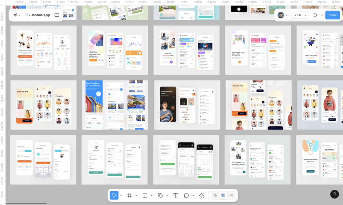Expand the chevron beside the Figma logo
Screen dimensions: 343x205
(19, 15)
